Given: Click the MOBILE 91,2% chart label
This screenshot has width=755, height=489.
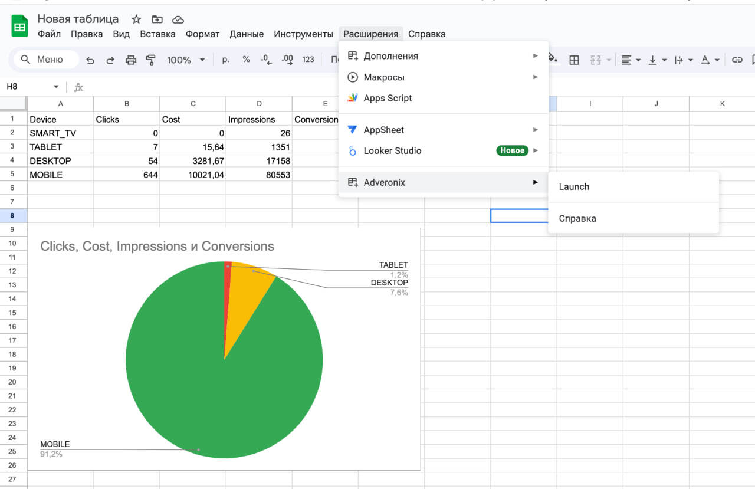Looking at the screenshot, I should [55, 449].
